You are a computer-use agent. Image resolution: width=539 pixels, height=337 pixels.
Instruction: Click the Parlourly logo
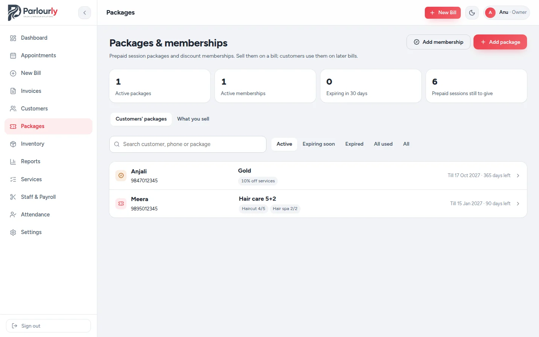(x=33, y=12)
